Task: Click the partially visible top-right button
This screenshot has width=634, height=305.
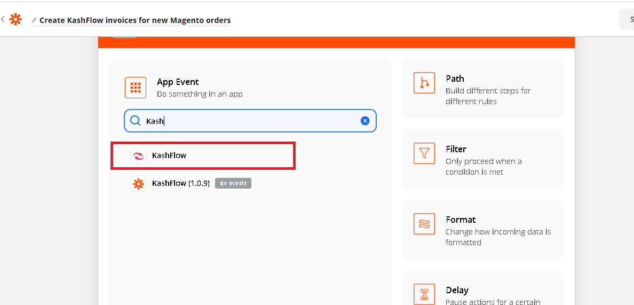Action: click(627, 20)
